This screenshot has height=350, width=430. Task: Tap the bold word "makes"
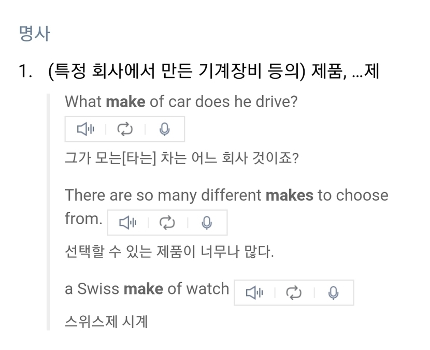[x=289, y=195]
